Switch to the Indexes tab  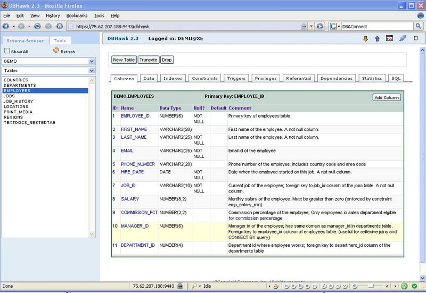tap(173, 78)
